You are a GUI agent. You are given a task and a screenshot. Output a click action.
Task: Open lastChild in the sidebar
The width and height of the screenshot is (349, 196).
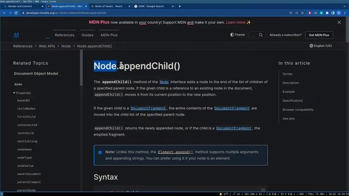26,133
